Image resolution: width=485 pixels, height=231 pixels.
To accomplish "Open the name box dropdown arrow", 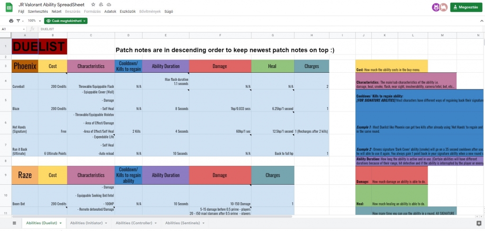I will (24, 29).
